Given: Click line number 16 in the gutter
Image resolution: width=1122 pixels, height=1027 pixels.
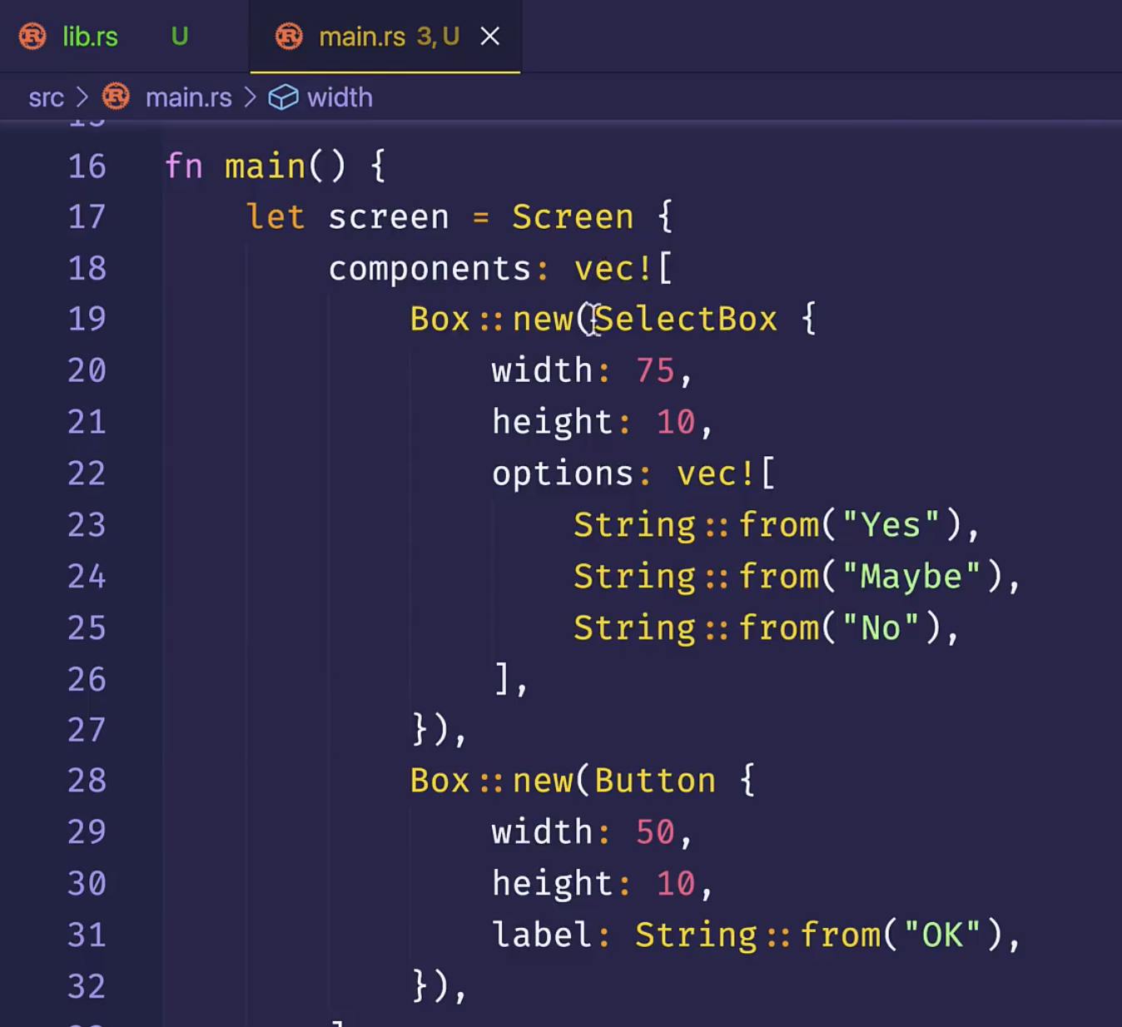Looking at the screenshot, I should pos(87,166).
